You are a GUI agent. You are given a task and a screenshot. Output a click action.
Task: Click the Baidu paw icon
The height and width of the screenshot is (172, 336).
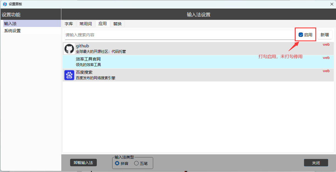coord(69,75)
